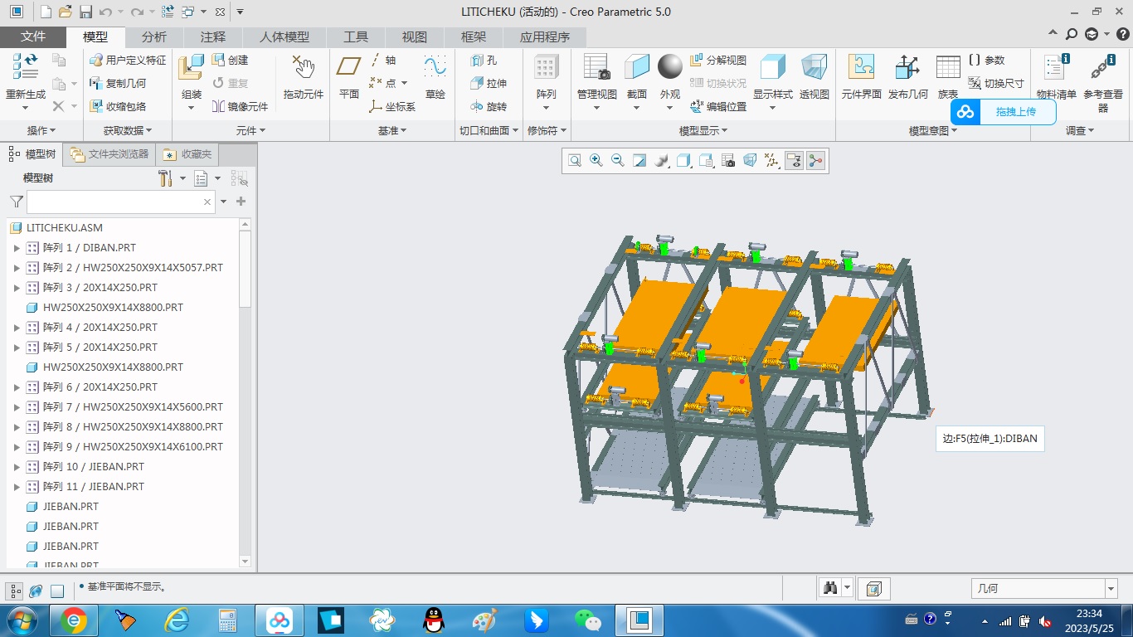Click Shrinkwrap (收缩包络)
The image size is (1133, 637).
point(118,107)
